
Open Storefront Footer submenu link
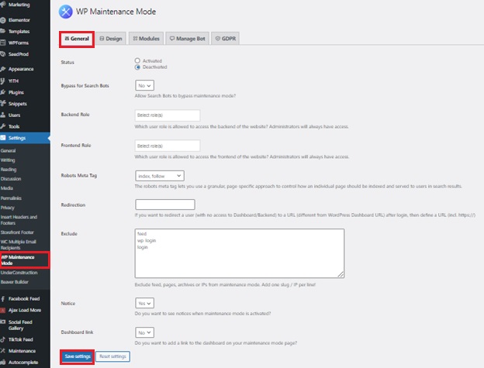pos(17,232)
